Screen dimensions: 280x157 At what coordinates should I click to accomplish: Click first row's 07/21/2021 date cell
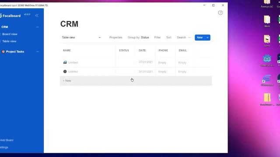tap(146, 62)
